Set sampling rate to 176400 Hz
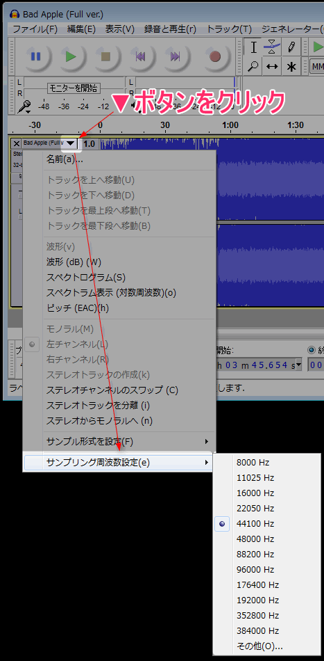The height and width of the screenshot is (661, 324). click(265, 584)
